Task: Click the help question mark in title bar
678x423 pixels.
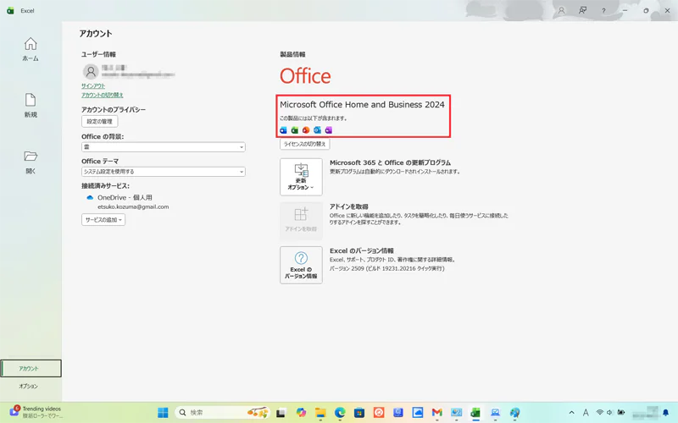Action: tap(603, 11)
